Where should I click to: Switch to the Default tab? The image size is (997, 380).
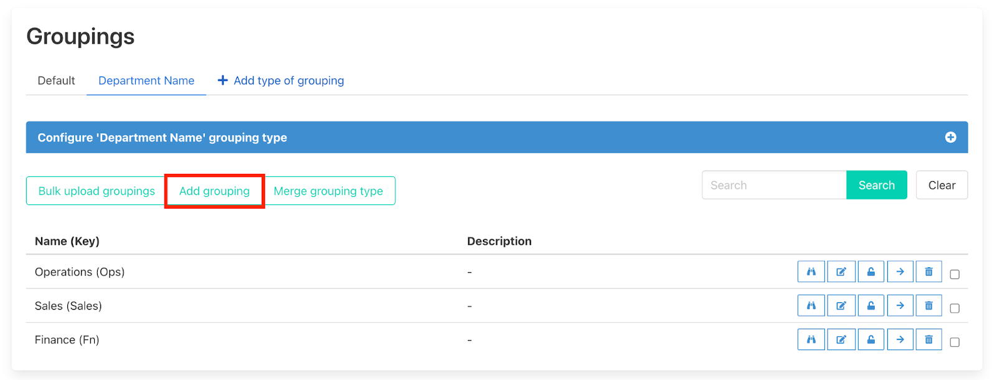tap(56, 80)
